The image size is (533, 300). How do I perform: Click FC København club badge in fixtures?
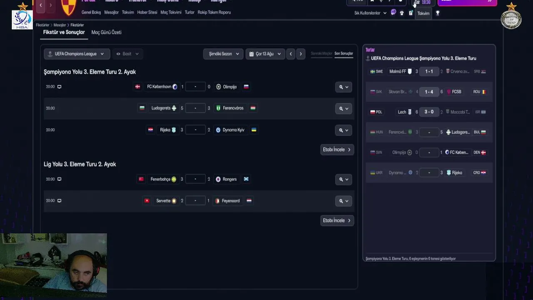pyautogui.click(x=175, y=87)
